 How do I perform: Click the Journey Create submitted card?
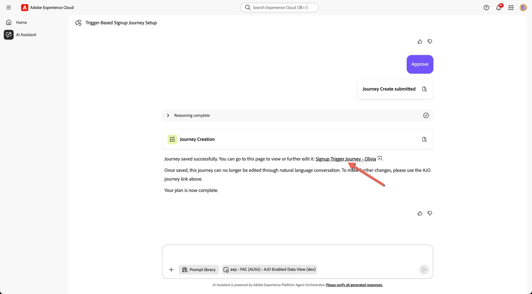tap(395, 89)
